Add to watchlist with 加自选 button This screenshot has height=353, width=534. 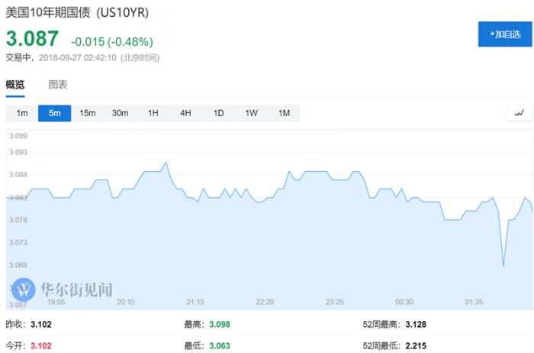coord(500,34)
